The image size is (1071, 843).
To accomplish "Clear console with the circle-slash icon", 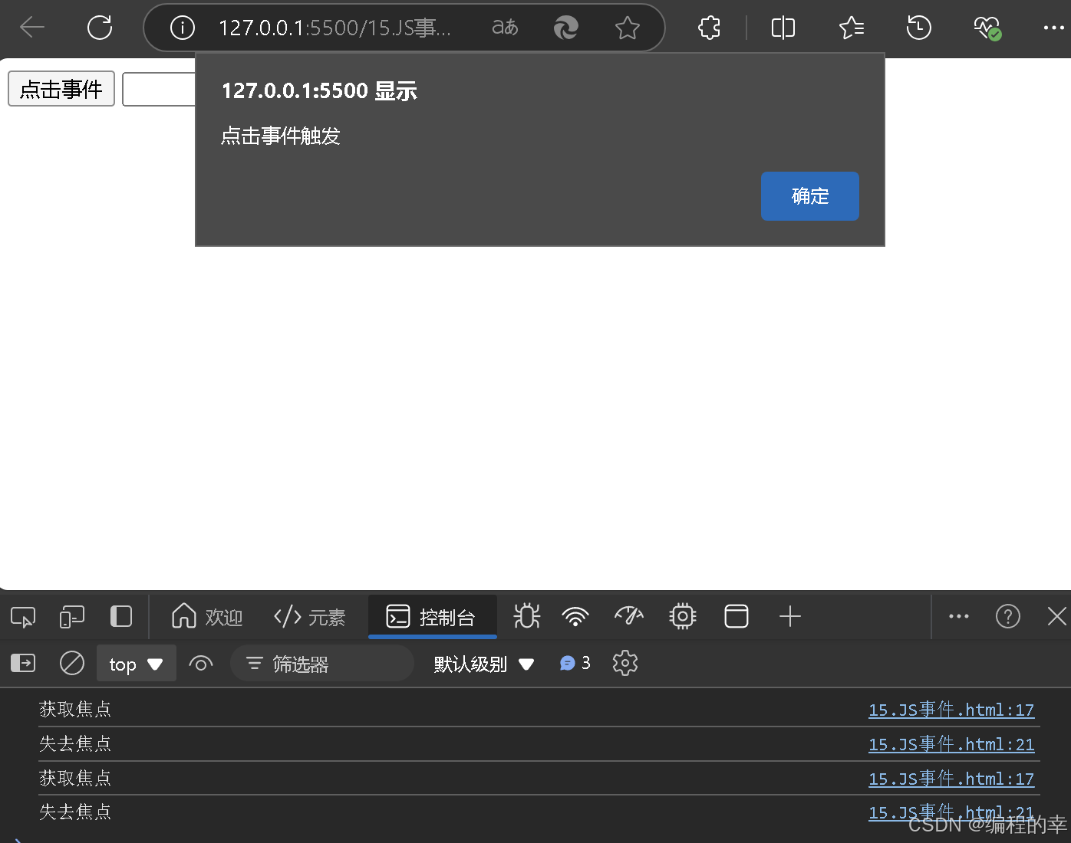I will [x=72, y=663].
